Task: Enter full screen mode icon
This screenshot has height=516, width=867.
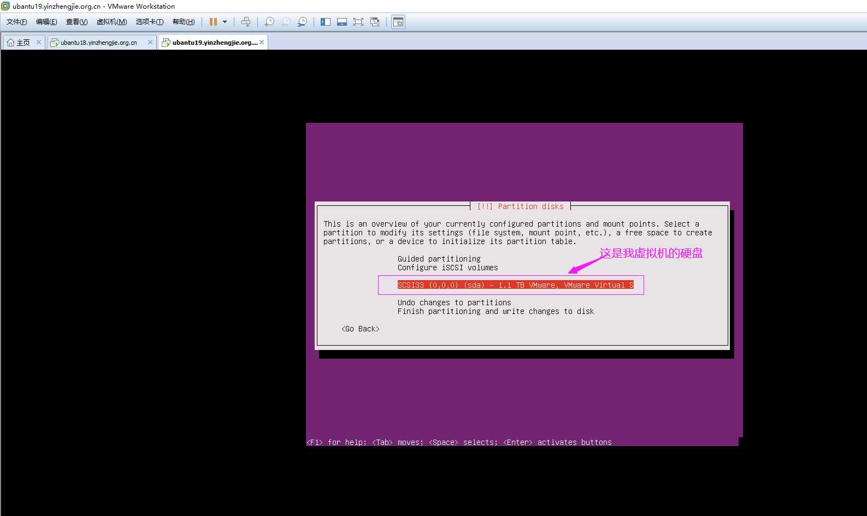Action: point(358,22)
